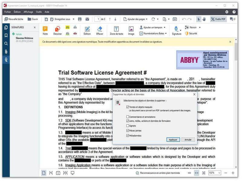Go to next page with down arrow
This screenshot has height=181, width=242.
115,19
